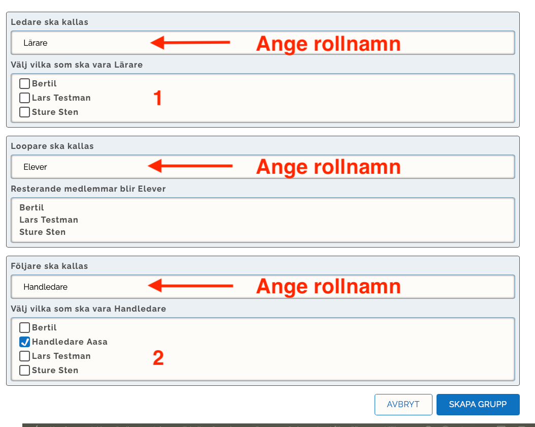Screen dimensions: 535x427
Task: Click the red number 1 annotation
Action: (x=158, y=98)
